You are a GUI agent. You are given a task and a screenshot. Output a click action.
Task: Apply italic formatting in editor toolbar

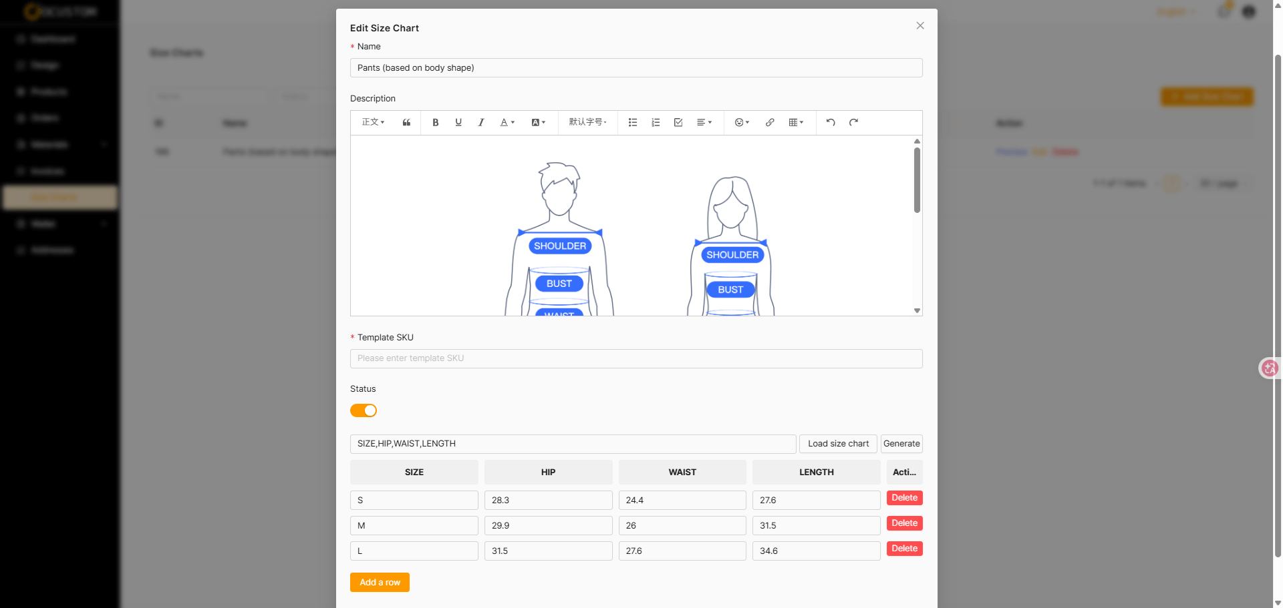tap(481, 123)
